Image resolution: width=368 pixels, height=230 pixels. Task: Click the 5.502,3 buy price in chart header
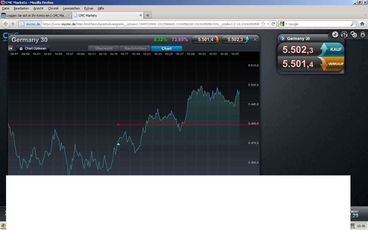pyautogui.click(x=235, y=40)
